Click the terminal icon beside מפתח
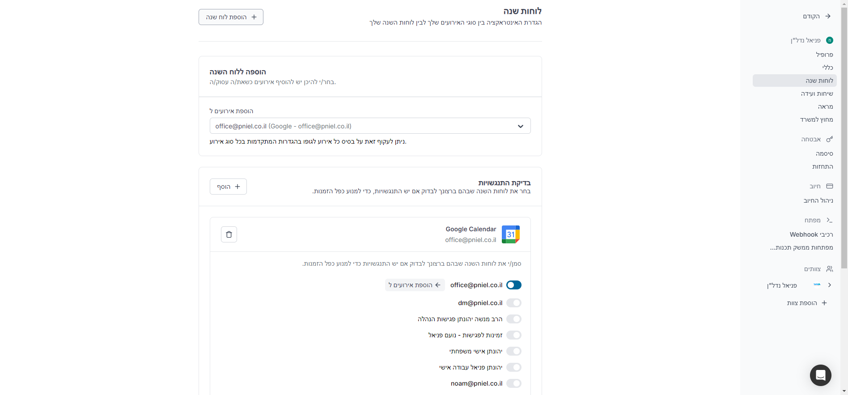 click(830, 220)
